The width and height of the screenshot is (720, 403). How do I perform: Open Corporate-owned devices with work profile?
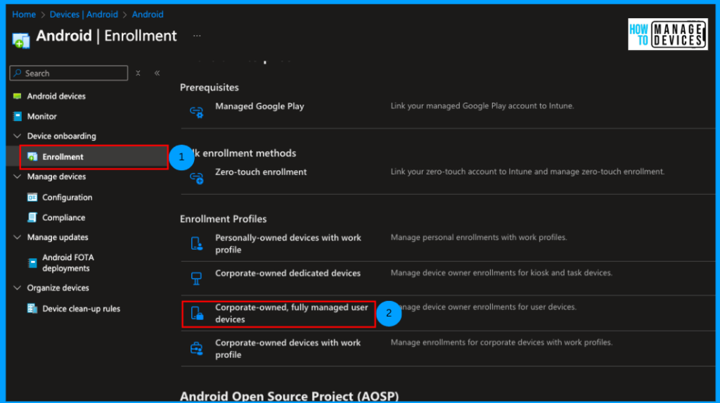(x=288, y=349)
